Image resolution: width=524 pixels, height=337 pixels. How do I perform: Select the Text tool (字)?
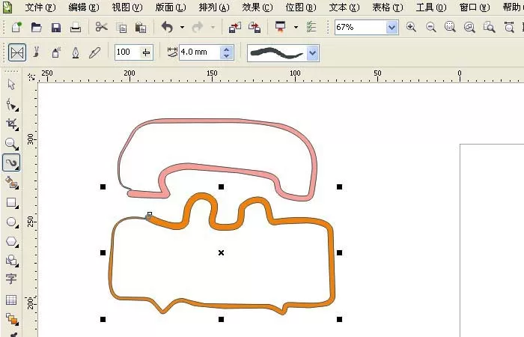pyautogui.click(x=11, y=279)
